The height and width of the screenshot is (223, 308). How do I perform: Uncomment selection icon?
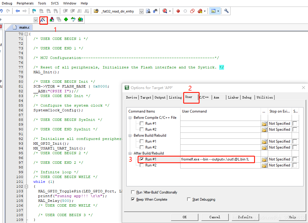click(87, 11)
